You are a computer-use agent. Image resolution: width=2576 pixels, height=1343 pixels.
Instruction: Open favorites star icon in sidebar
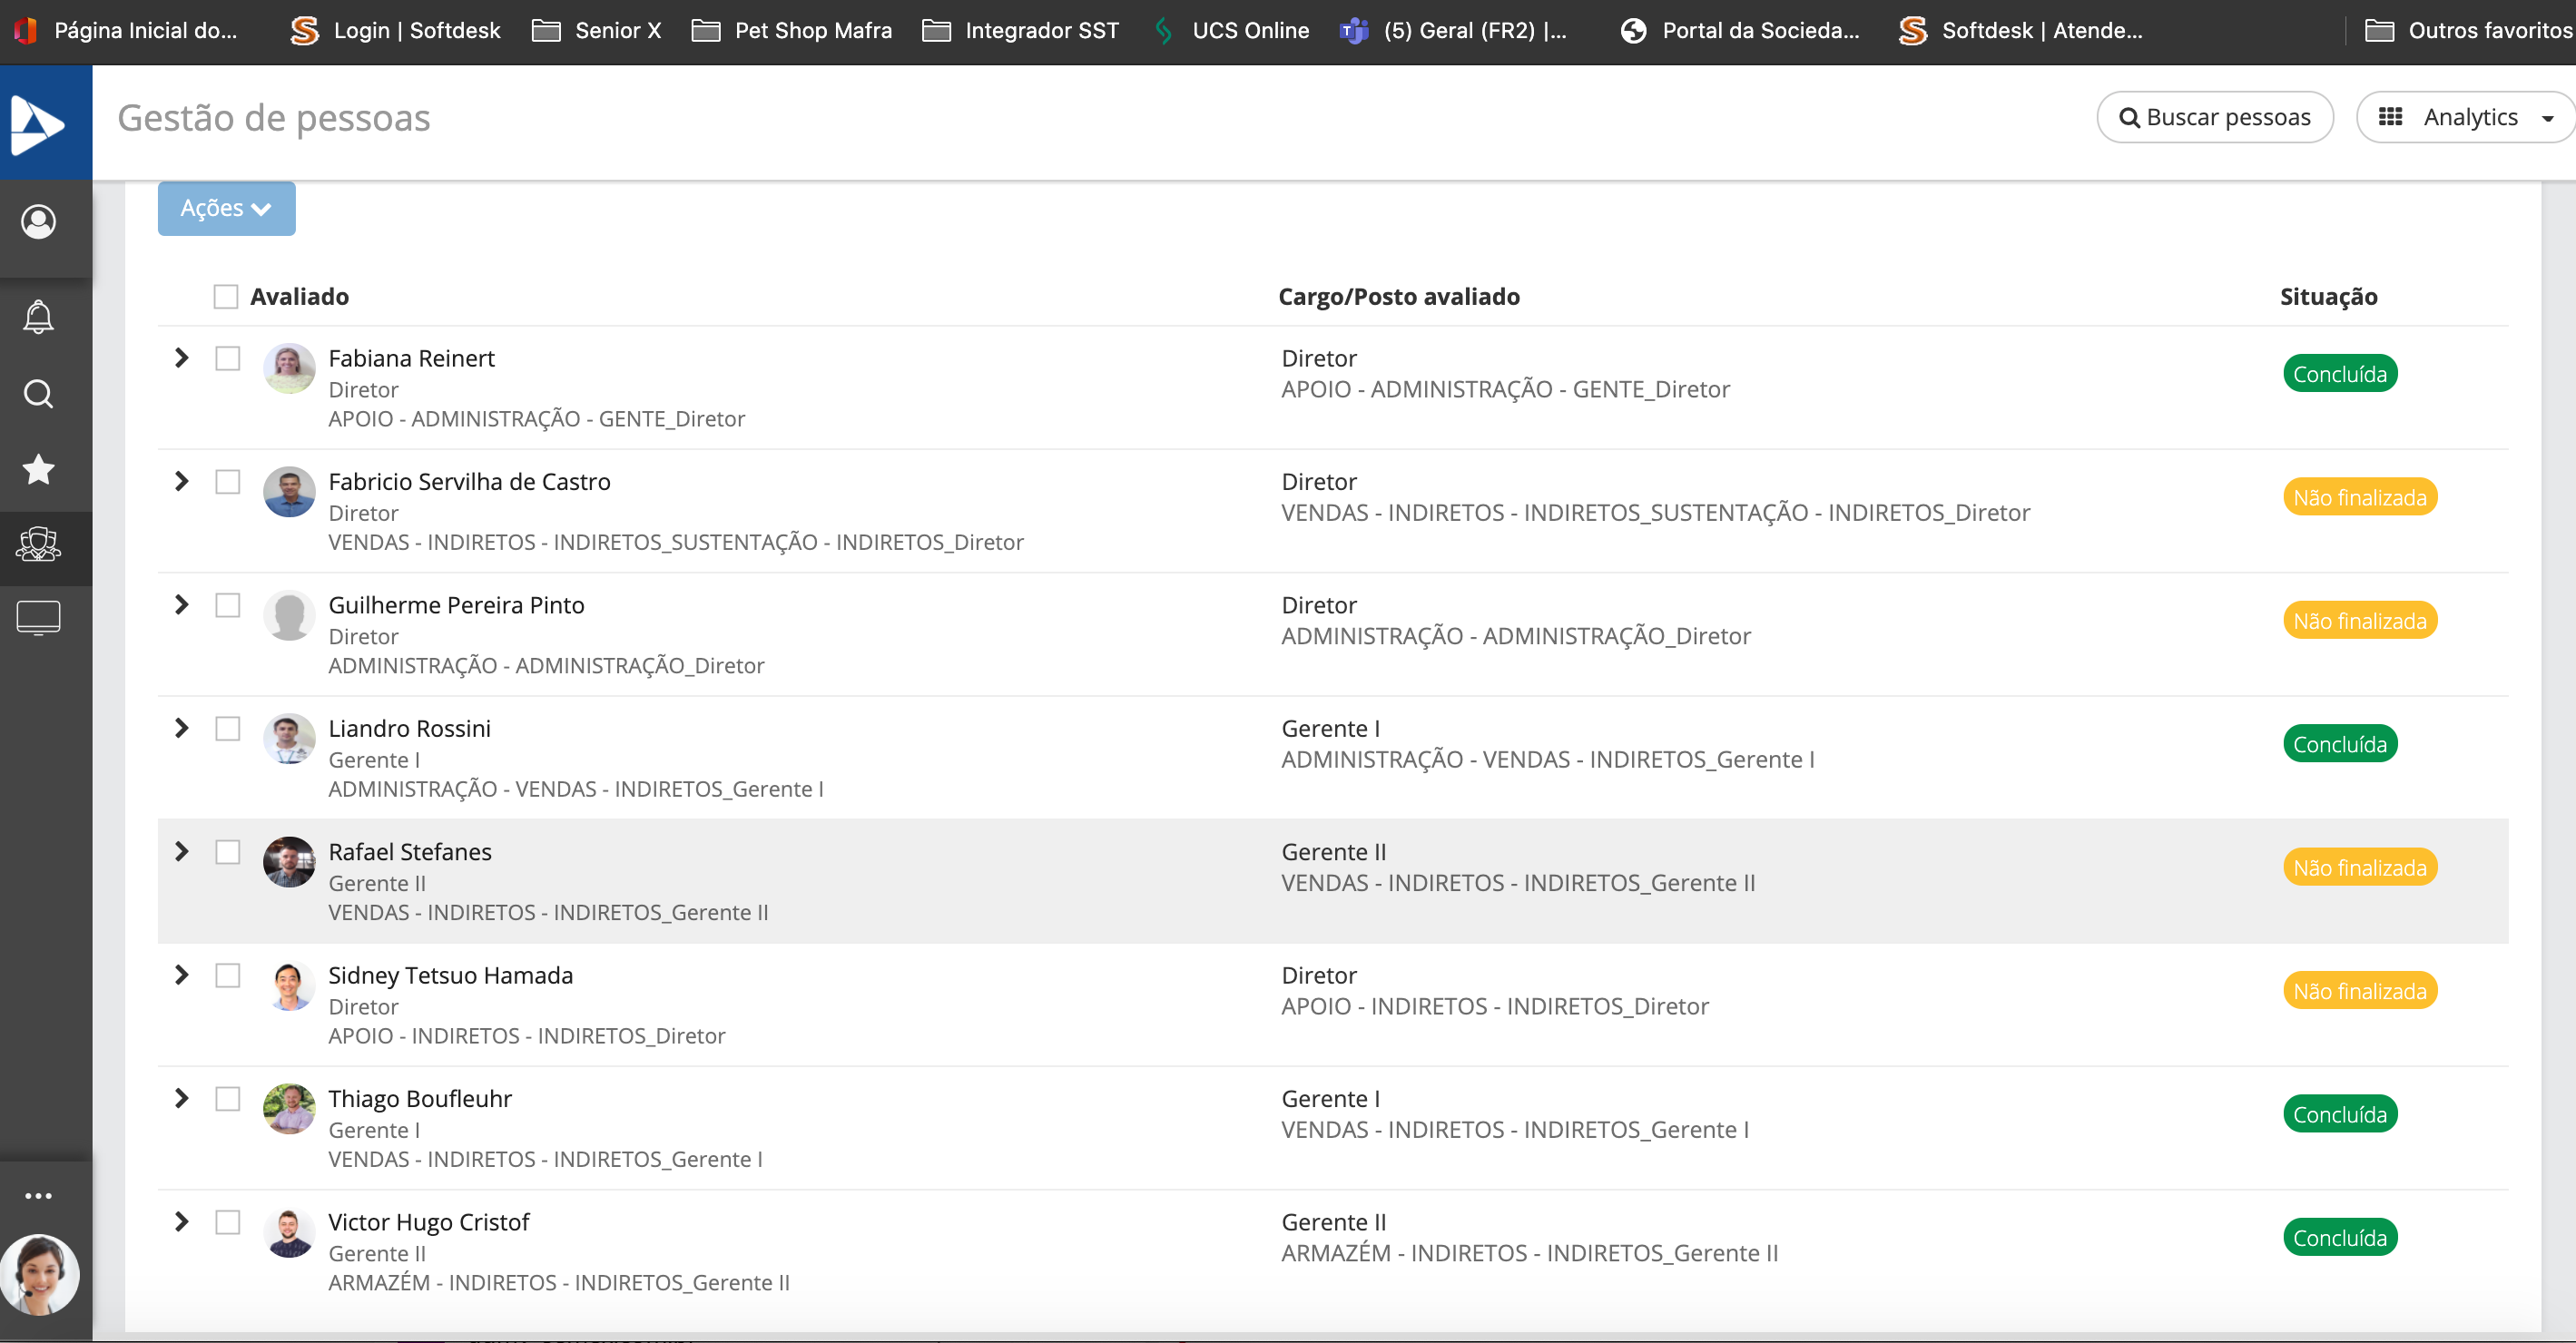[x=38, y=469]
